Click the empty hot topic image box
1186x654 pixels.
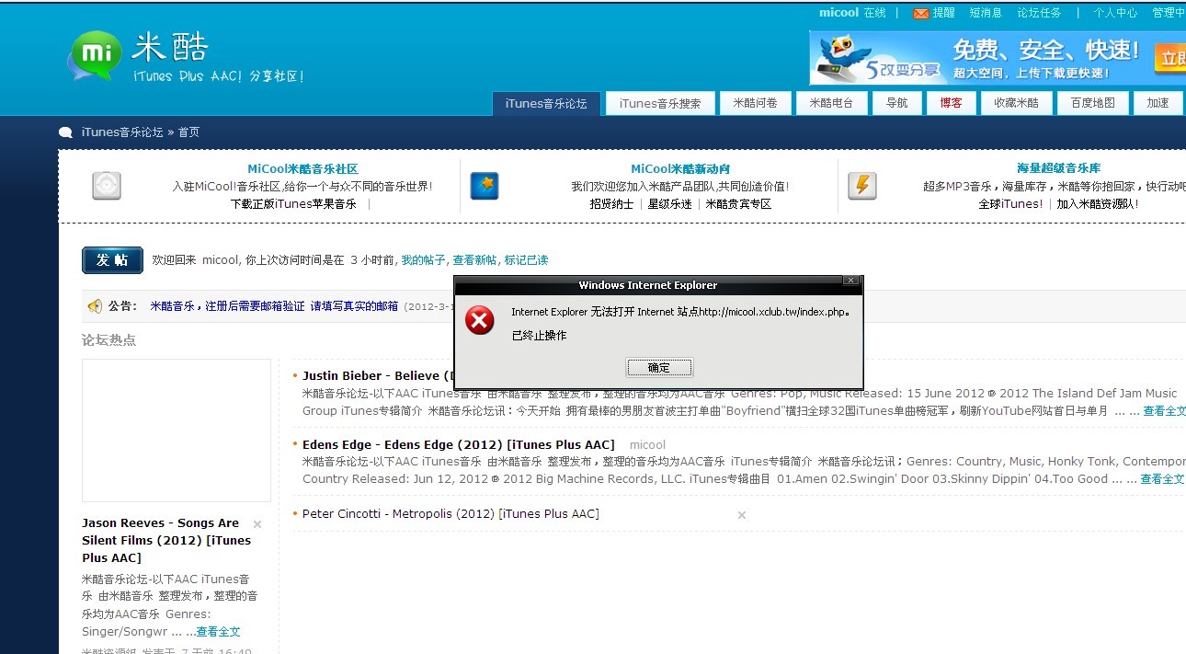pos(177,430)
